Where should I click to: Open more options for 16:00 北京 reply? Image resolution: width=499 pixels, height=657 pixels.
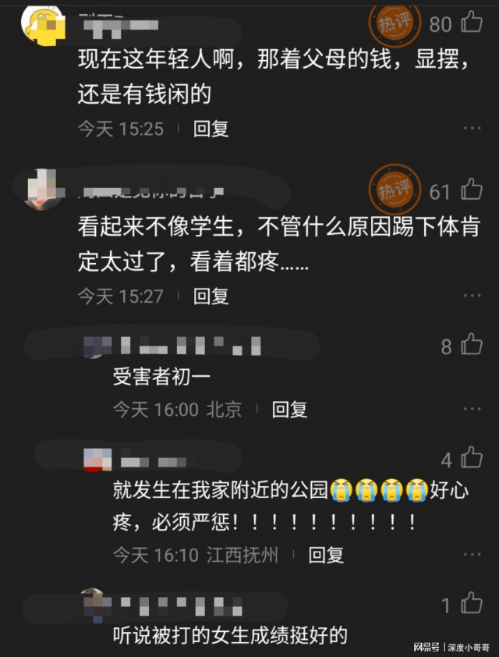[x=472, y=409]
